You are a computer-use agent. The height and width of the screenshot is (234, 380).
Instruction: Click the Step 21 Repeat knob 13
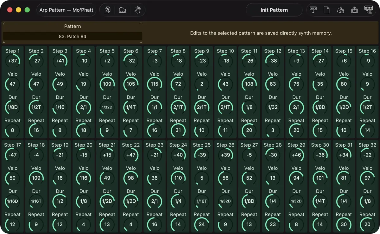(x=107, y=225)
